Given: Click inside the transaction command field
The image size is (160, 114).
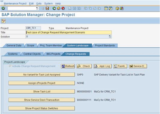Looking at the screenshot, I should pyautogui.click(x=22, y=8).
